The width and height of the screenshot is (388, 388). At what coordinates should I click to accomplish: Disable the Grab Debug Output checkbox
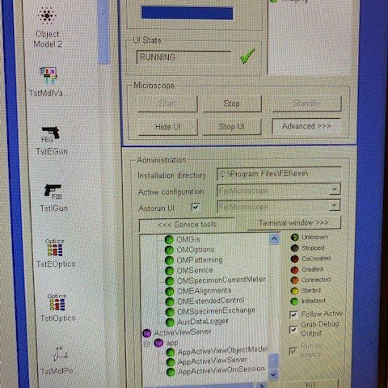coord(293,330)
